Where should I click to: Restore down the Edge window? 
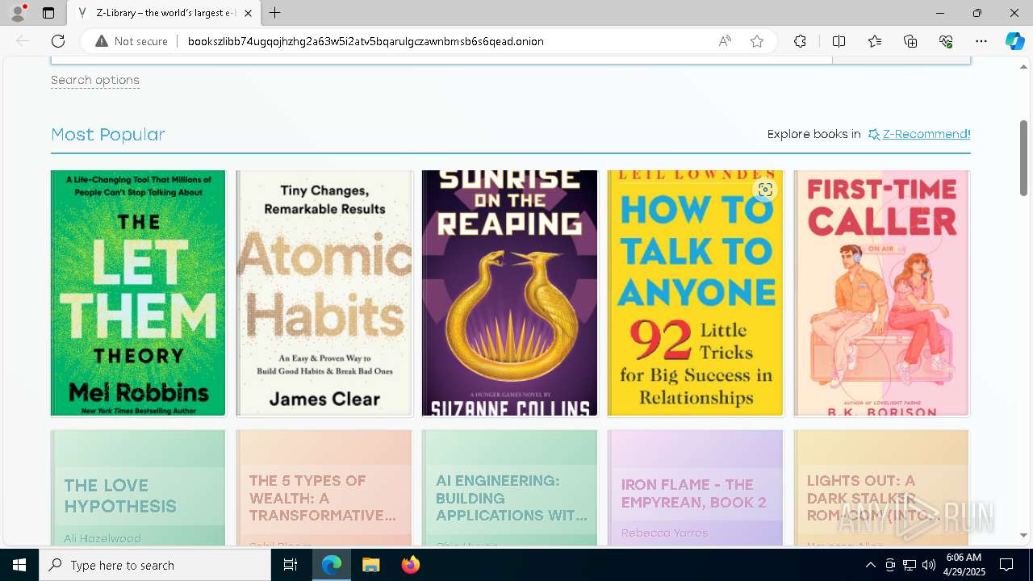pyautogui.click(x=977, y=13)
